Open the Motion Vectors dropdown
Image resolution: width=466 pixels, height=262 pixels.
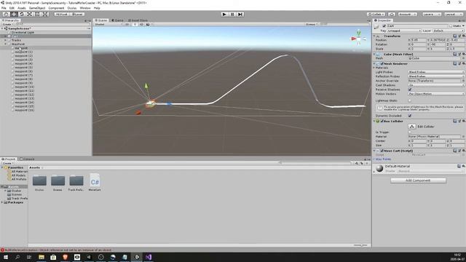[436, 94]
